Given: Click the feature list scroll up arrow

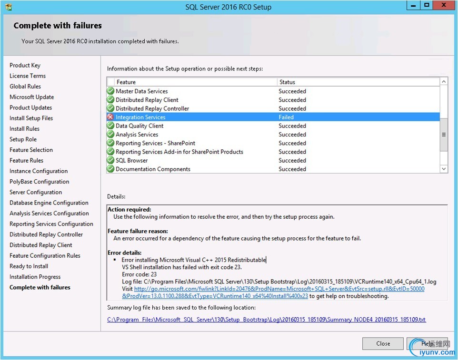Looking at the screenshot, I should 444,82.
